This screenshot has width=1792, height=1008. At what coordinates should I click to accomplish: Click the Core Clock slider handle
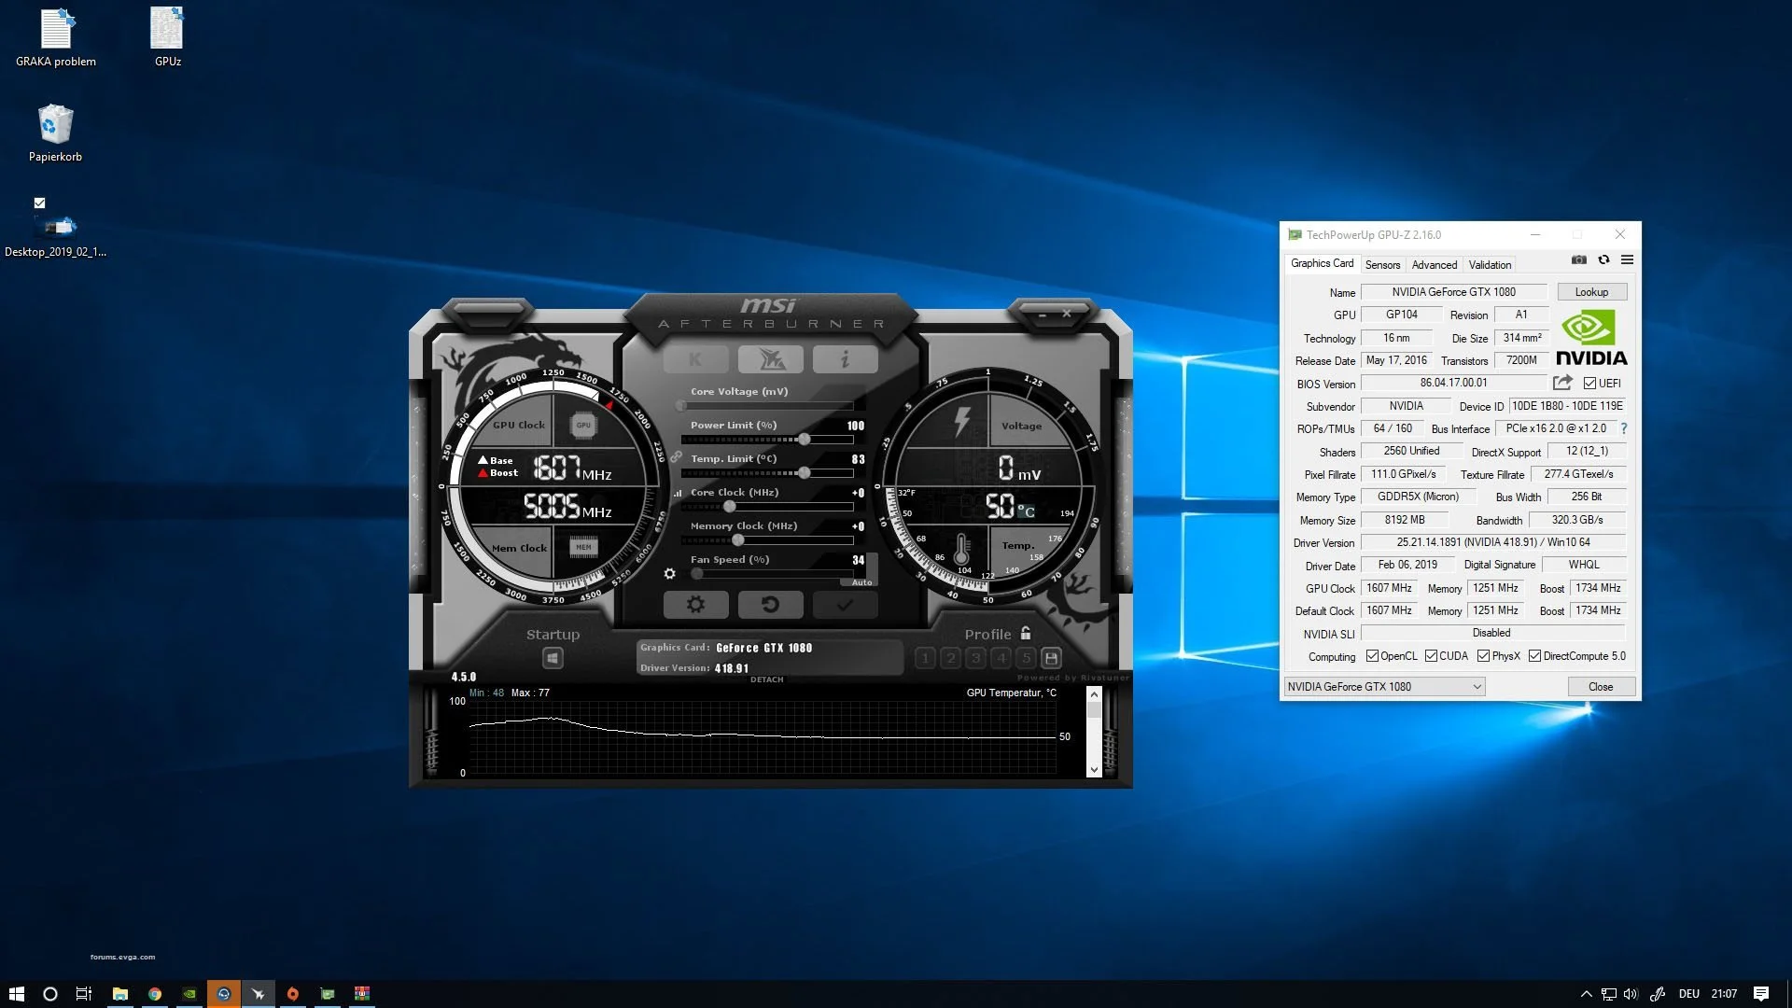click(730, 507)
